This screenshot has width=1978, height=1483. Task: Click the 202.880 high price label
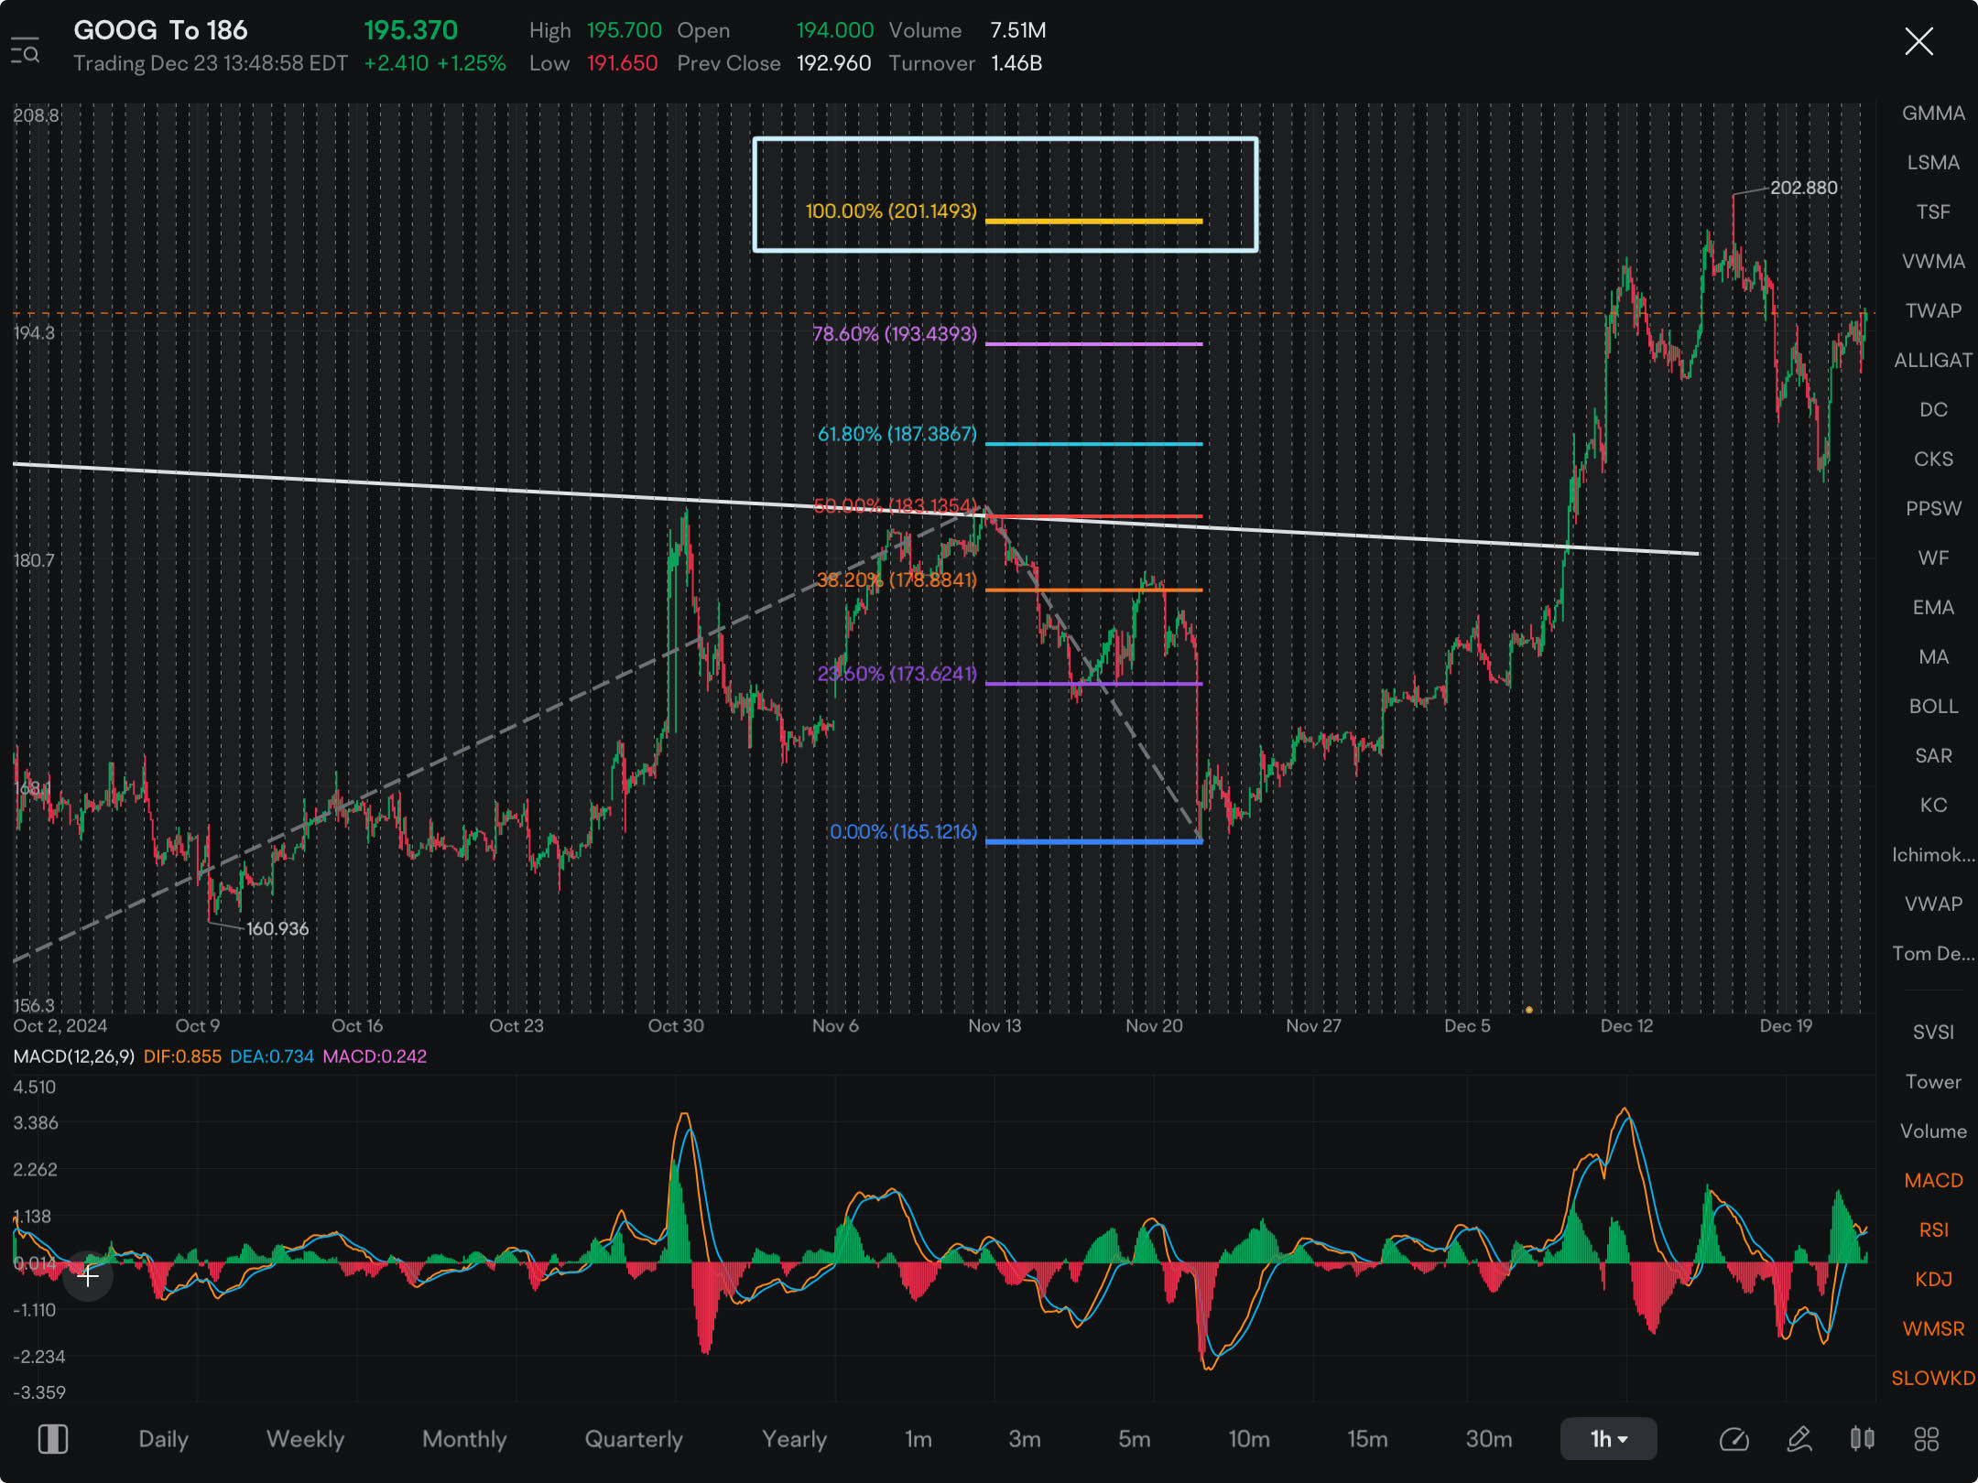tap(1803, 188)
